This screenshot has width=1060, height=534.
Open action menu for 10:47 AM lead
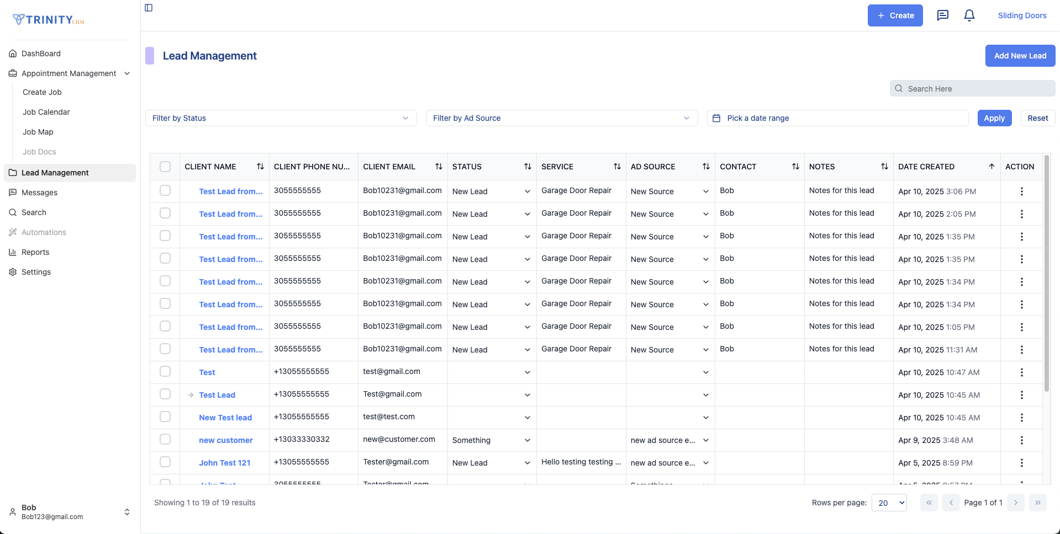coord(1021,372)
